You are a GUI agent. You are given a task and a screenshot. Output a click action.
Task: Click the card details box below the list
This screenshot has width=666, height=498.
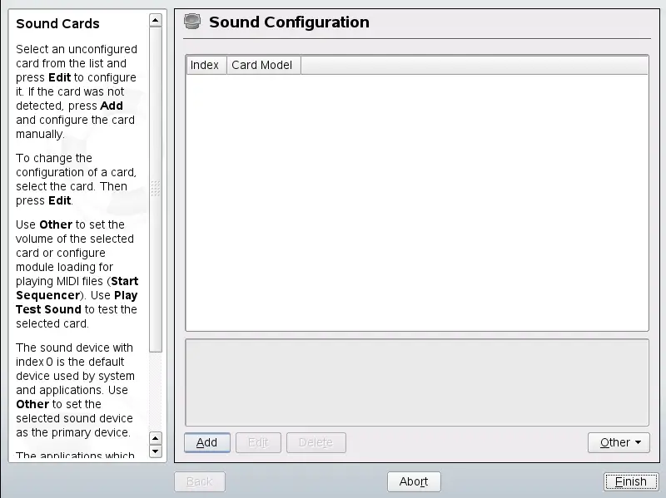(x=416, y=382)
